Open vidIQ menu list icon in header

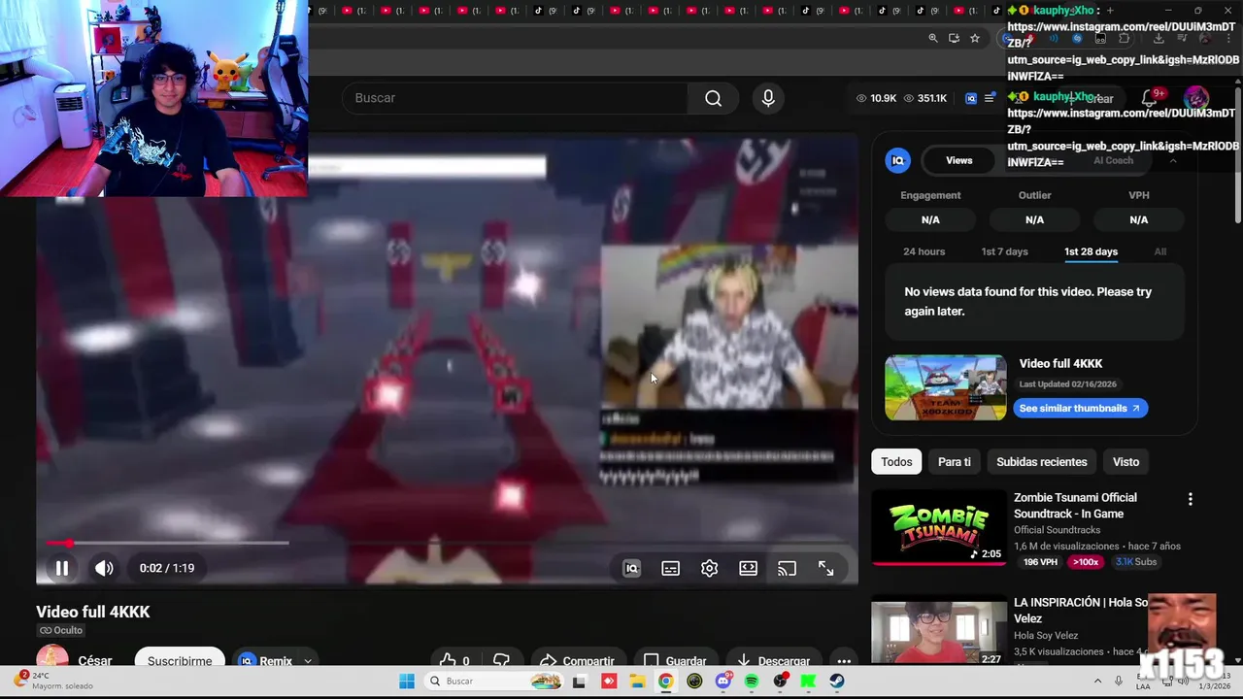990,98
